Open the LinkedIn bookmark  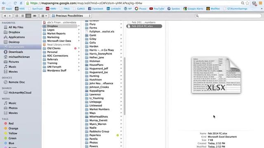point(114,9)
